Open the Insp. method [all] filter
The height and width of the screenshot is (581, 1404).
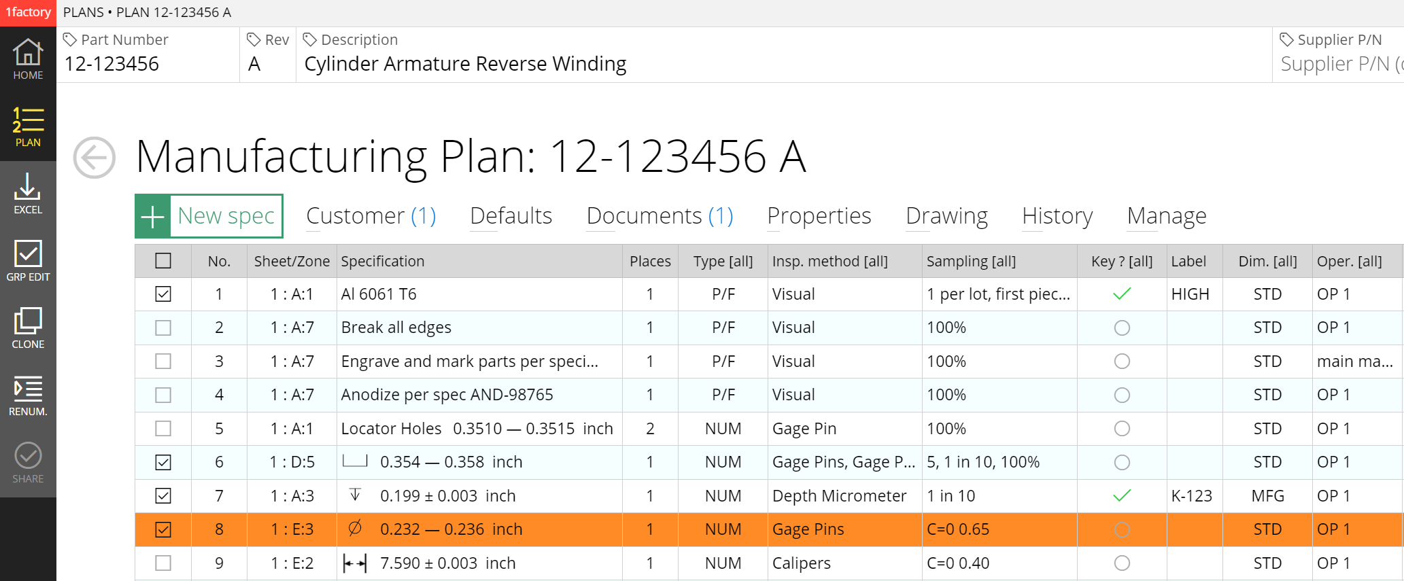click(x=829, y=262)
